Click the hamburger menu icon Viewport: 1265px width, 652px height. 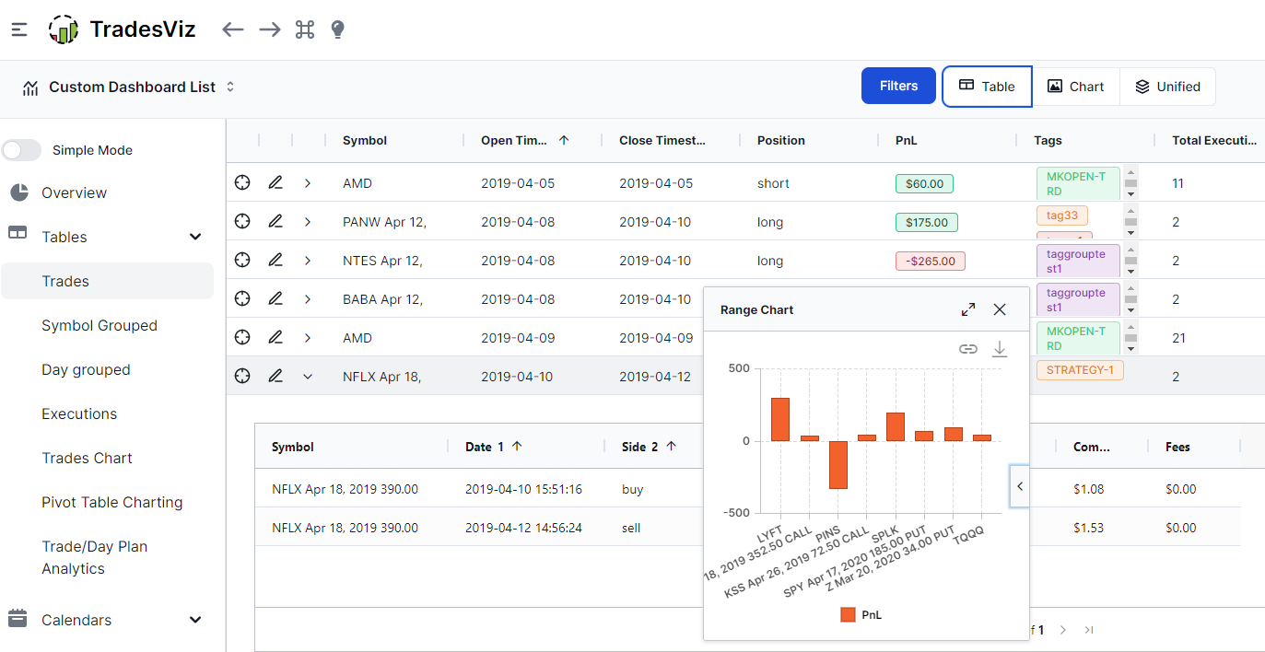19,29
